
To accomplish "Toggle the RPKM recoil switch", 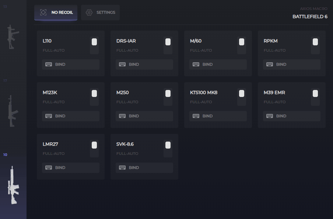I will (315, 45).
